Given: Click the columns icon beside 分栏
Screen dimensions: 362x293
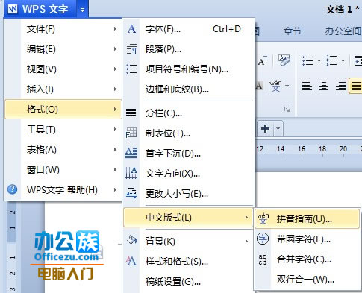Looking at the screenshot, I should (x=131, y=113).
